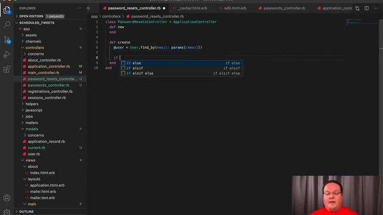Collapse the views folder
This screenshot has height=215, width=383.
(23, 161)
